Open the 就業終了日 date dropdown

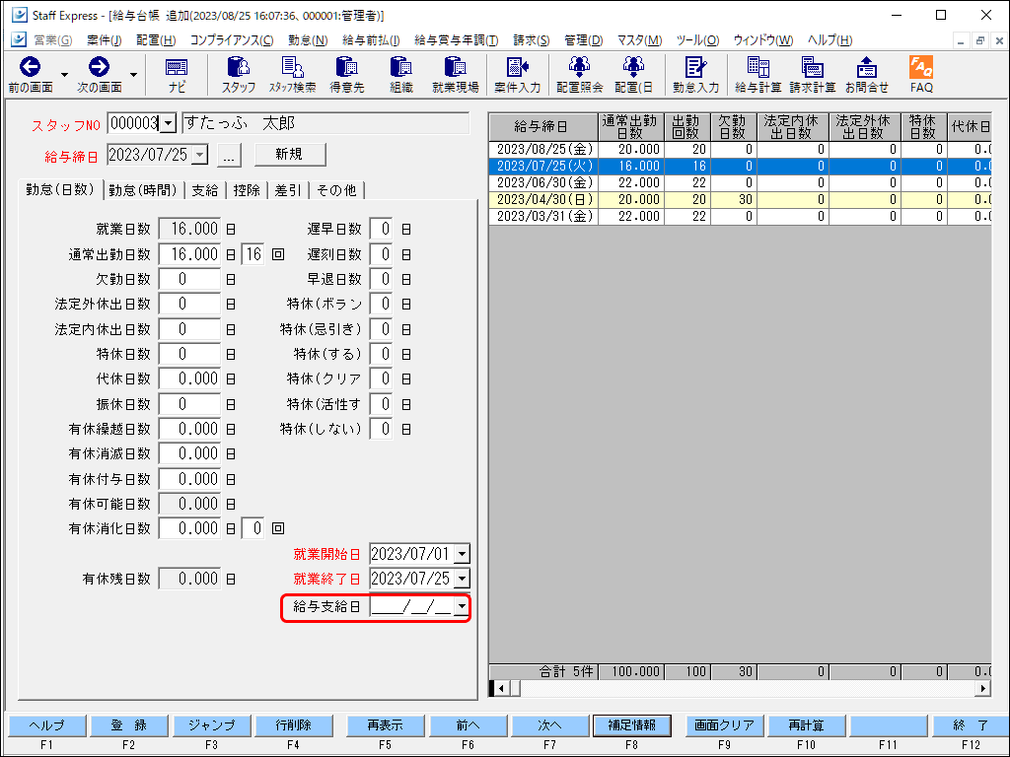(462, 579)
